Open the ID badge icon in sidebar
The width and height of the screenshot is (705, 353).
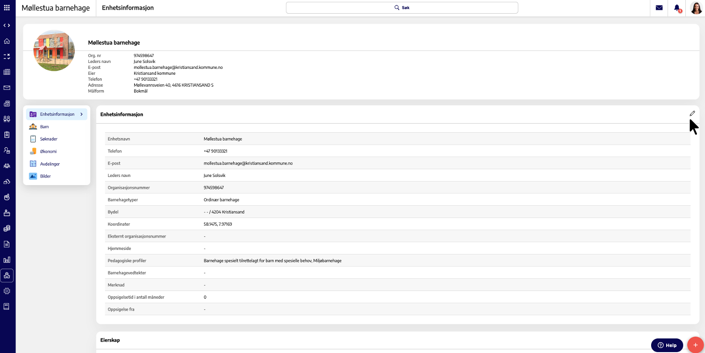(x=7, y=135)
